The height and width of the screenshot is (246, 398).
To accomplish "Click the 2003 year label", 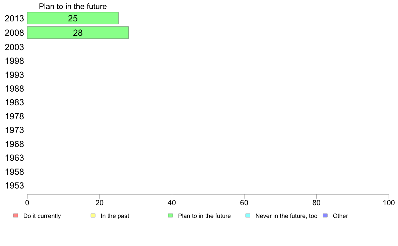I will click(14, 47).
